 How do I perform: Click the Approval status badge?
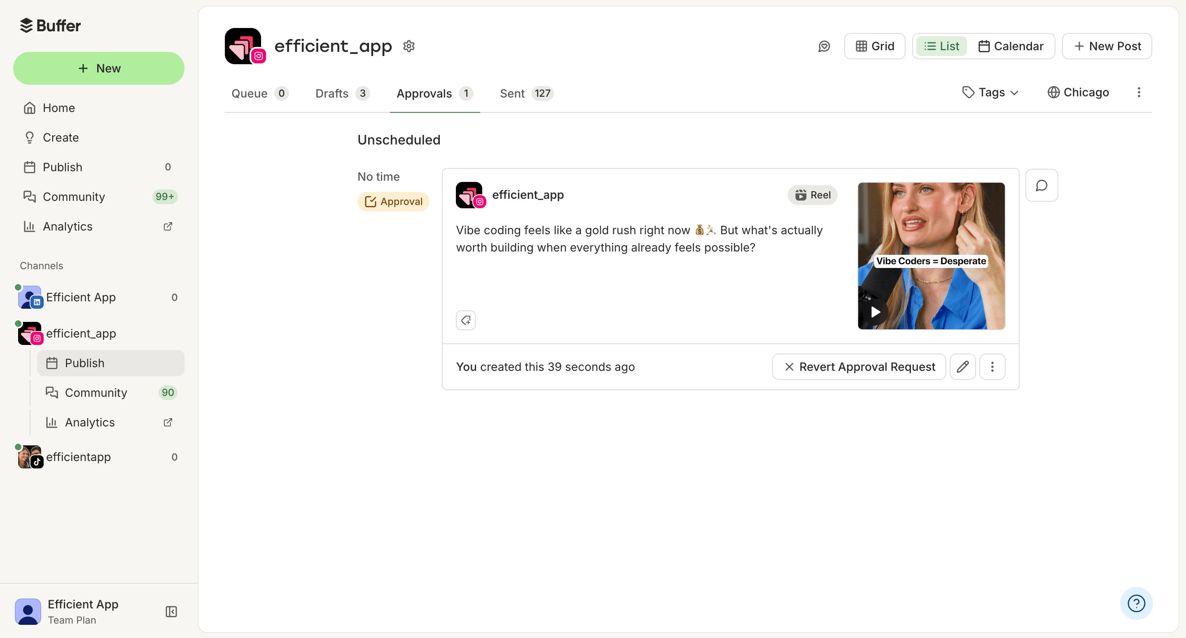(393, 202)
